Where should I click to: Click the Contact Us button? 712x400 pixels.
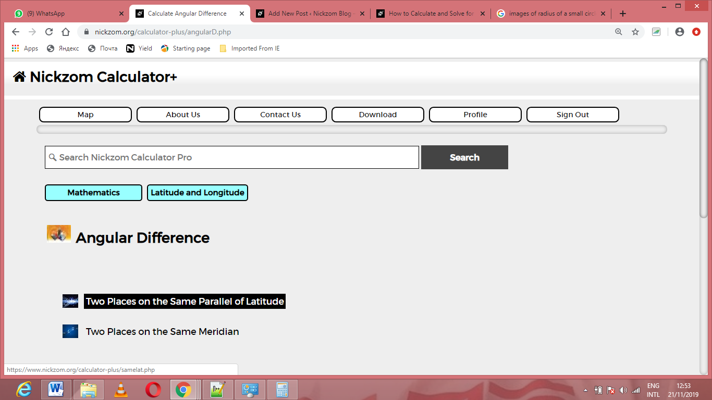[x=280, y=115]
